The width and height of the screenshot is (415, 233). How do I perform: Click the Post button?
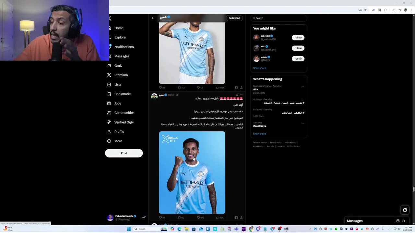click(124, 153)
